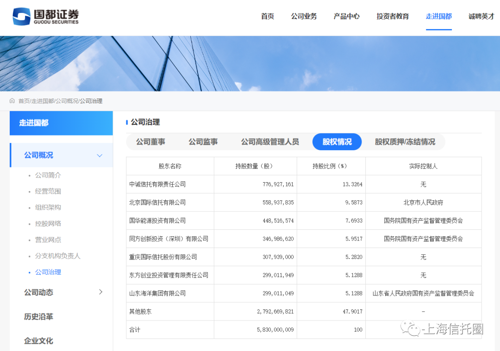Open 公司动态 sidebar section
Screen dimensions: 500x351
38,292
